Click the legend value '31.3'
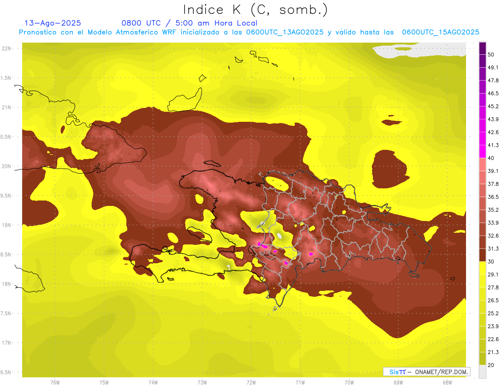Screen dimensions: 502x388 click(x=493, y=249)
